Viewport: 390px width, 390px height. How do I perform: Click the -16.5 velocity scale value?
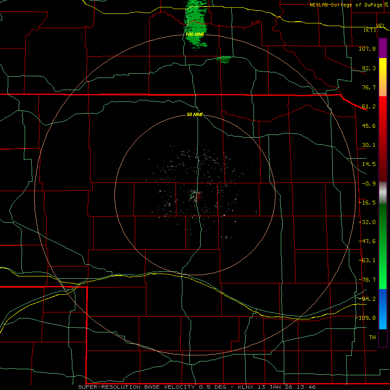click(367, 203)
